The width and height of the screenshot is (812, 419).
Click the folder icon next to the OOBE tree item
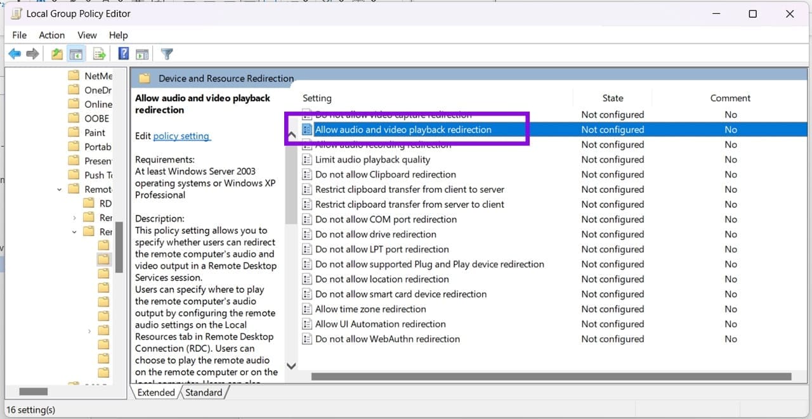[74, 118]
